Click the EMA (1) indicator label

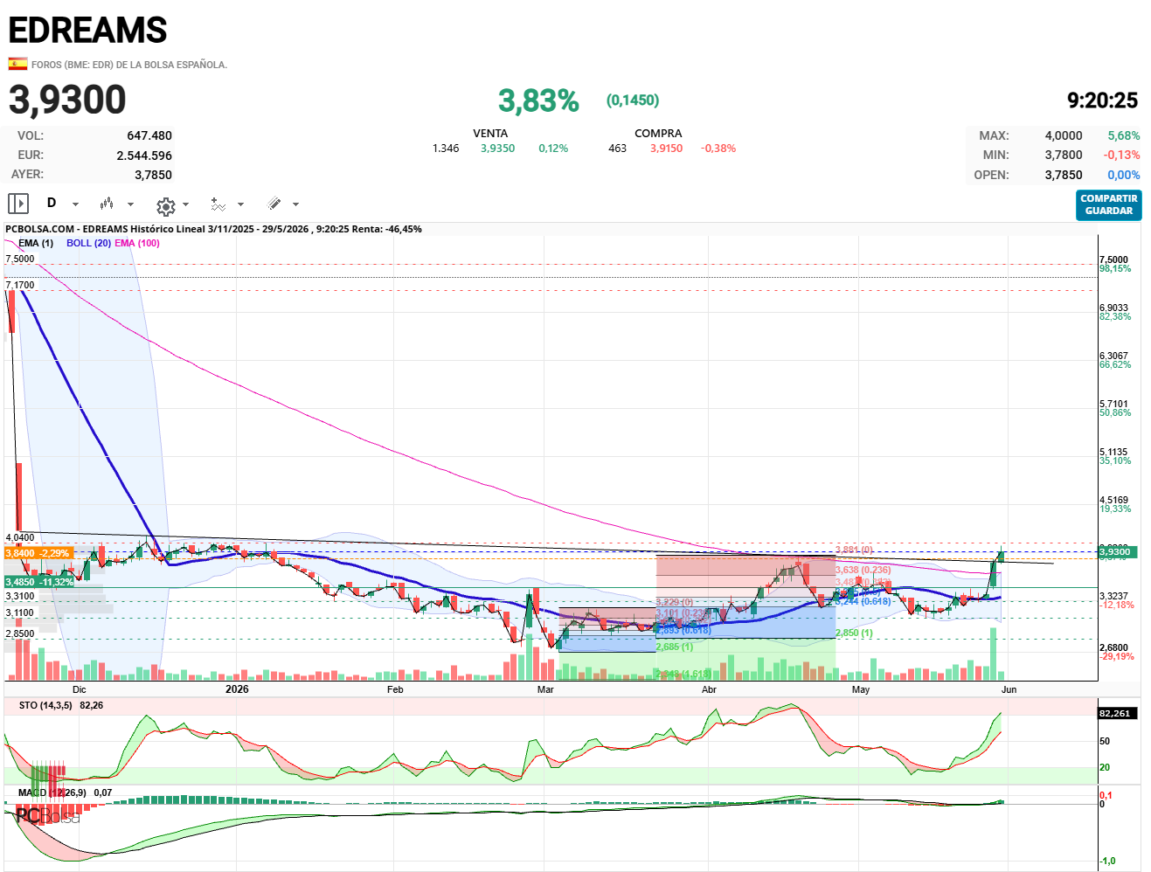point(36,243)
